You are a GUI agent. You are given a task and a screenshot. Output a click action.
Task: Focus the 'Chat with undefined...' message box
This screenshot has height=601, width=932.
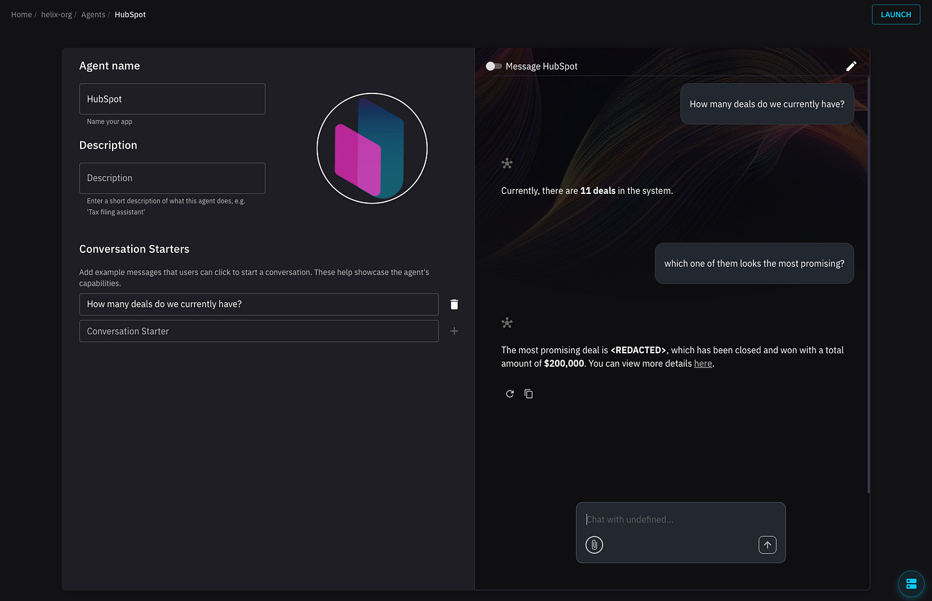(x=680, y=520)
